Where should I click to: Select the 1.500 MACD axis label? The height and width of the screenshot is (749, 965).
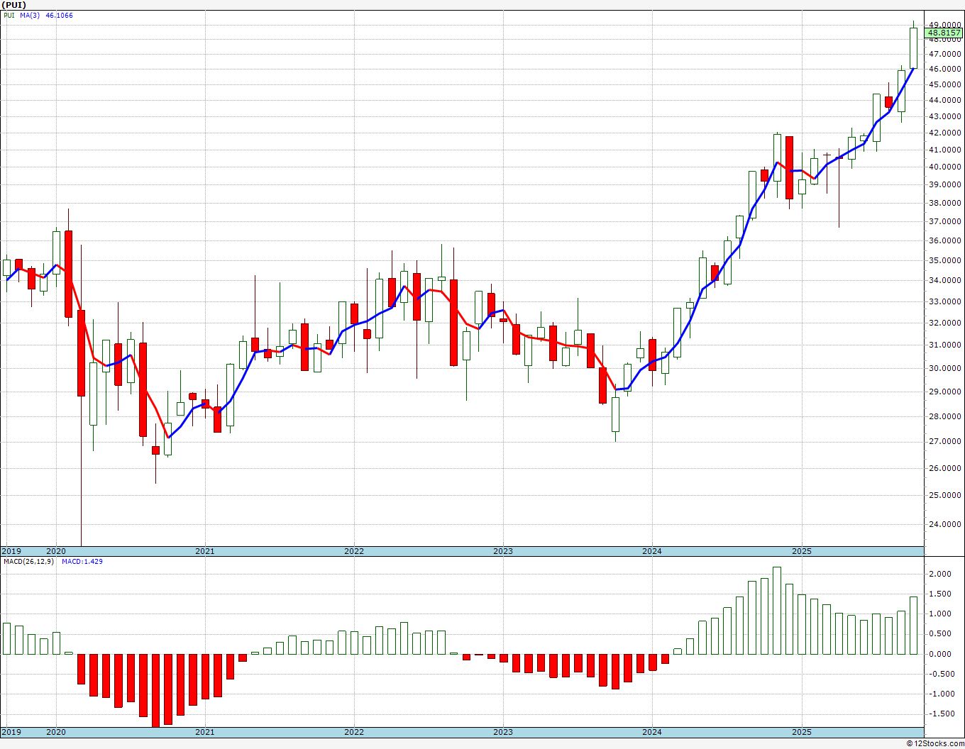940,594
